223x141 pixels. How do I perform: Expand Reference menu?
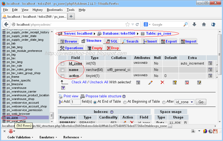click(x=73, y=137)
